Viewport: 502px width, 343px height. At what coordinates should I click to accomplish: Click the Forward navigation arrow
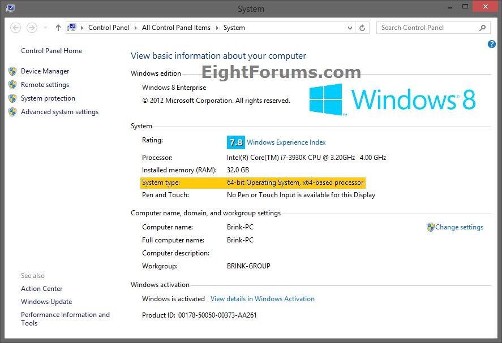(x=32, y=28)
